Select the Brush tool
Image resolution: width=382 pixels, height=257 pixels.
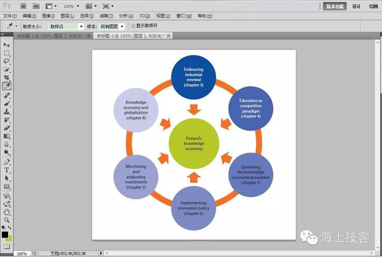(7, 104)
